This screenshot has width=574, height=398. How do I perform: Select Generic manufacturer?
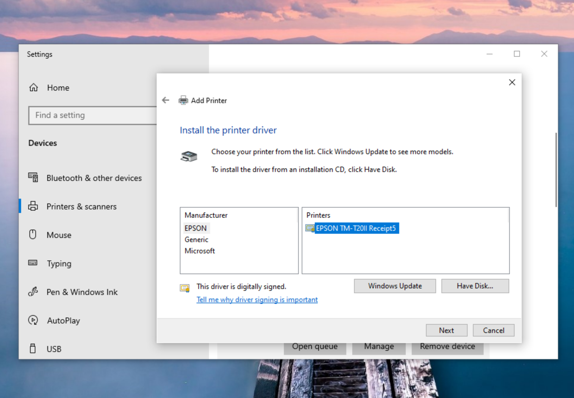click(x=196, y=239)
